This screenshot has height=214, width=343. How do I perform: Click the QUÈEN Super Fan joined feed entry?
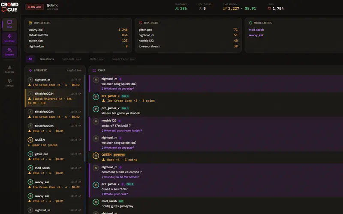(54, 142)
